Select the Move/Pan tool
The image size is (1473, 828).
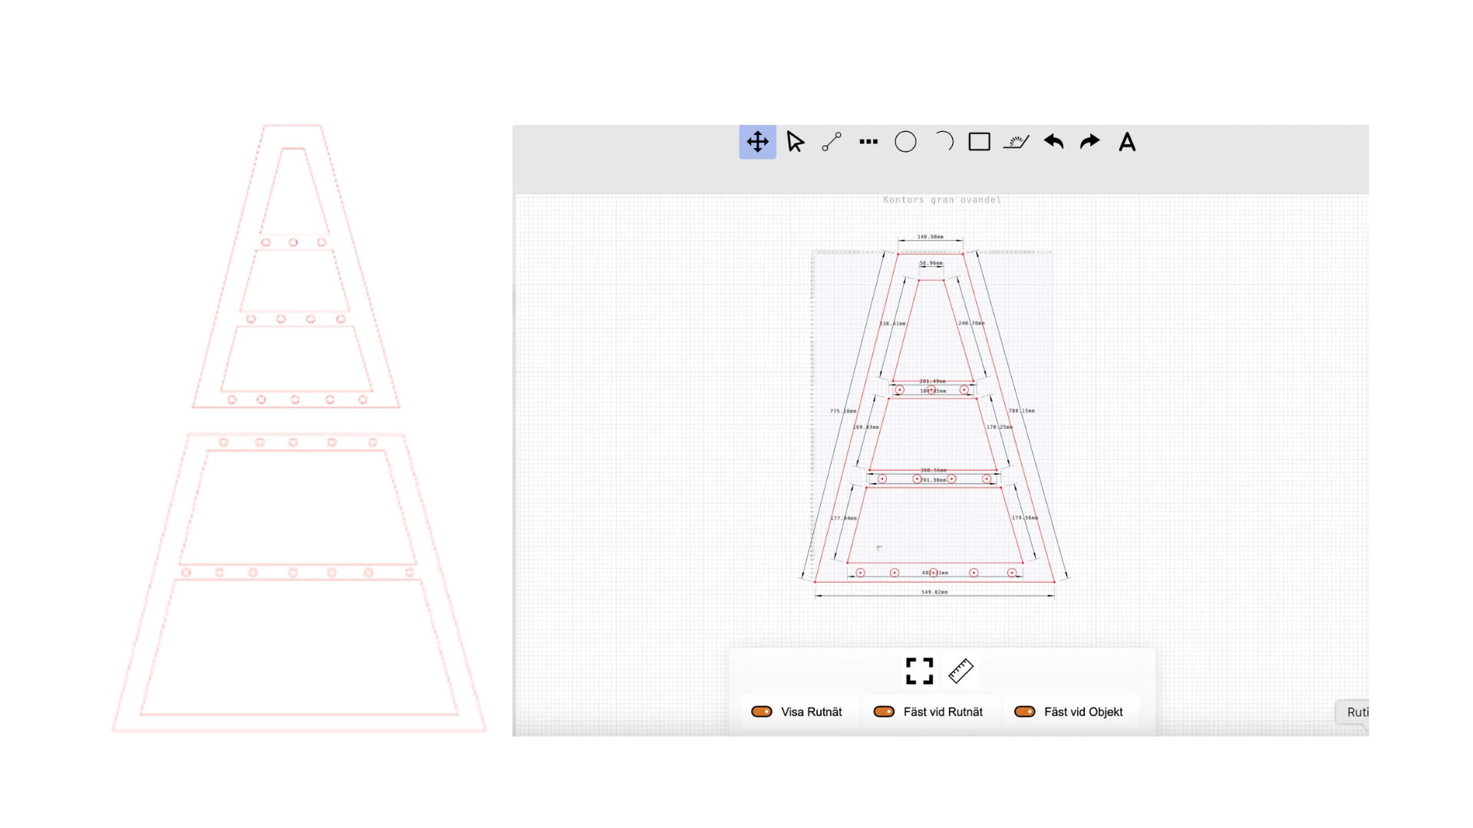pos(757,142)
